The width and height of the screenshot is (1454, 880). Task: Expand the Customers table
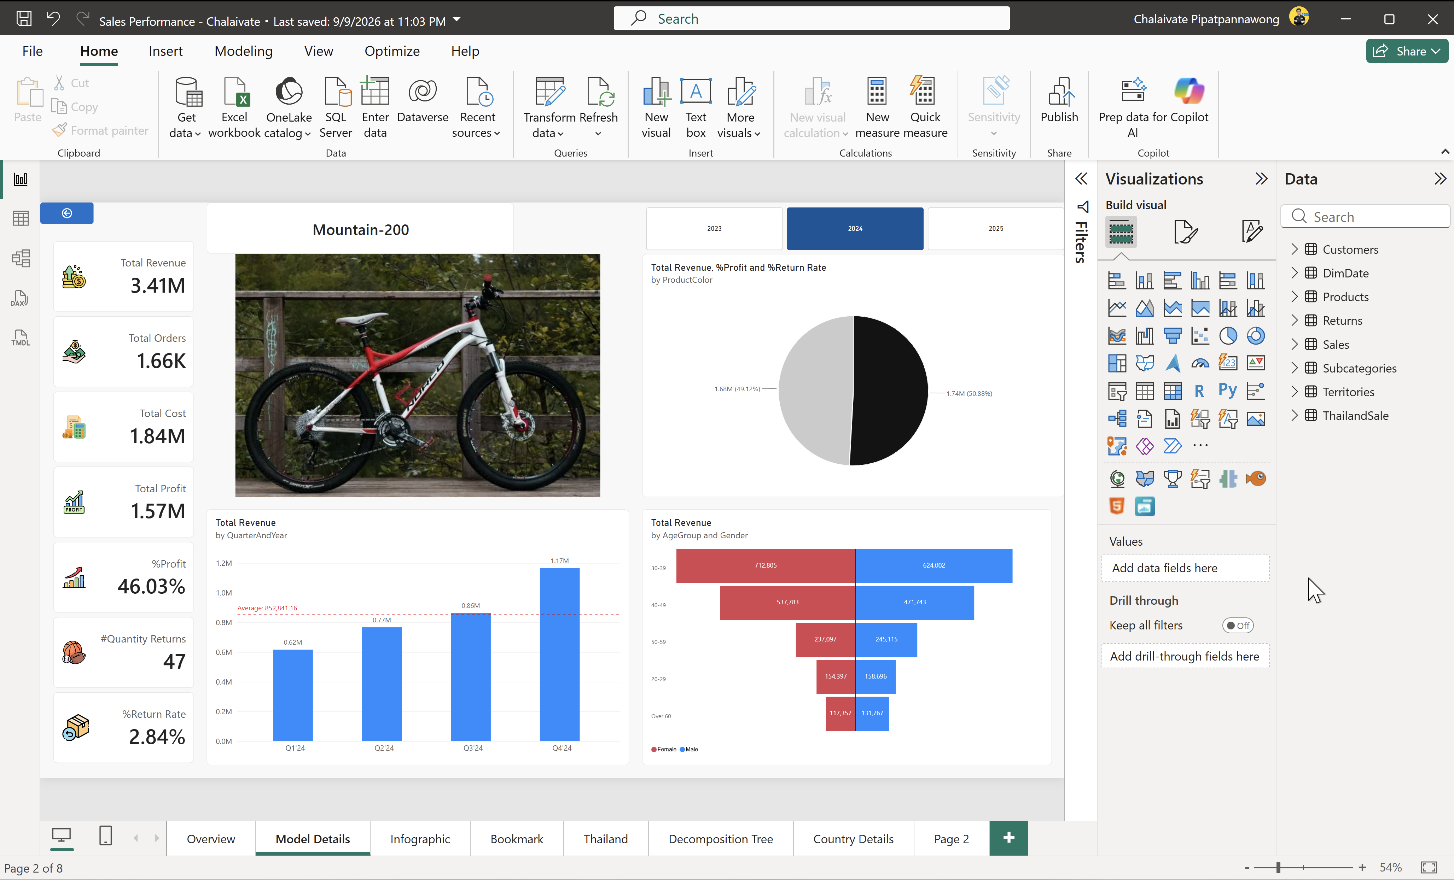click(x=1295, y=249)
